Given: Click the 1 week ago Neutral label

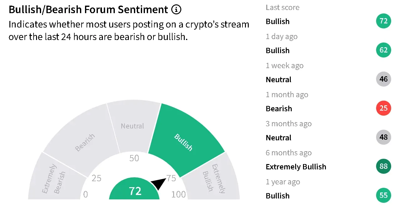Looking at the screenshot, I should point(279,80).
